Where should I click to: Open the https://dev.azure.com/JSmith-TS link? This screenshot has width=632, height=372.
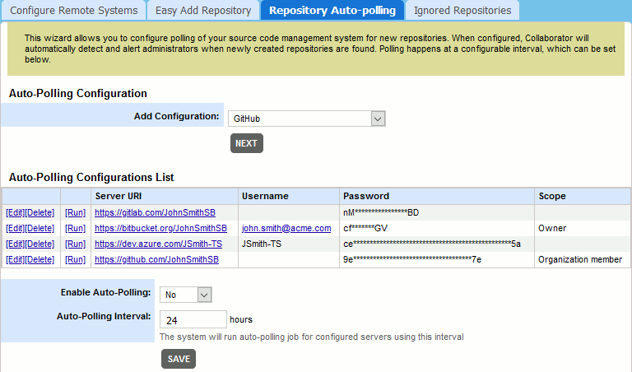coord(158,244)
